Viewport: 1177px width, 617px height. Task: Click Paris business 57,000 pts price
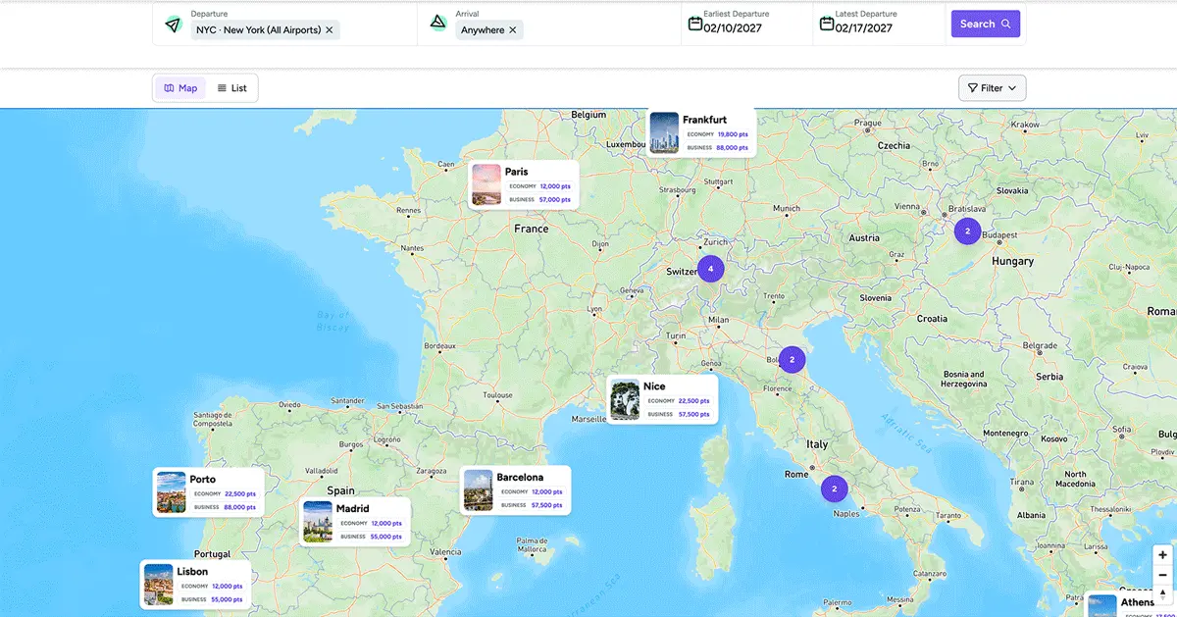coord(555,199)
